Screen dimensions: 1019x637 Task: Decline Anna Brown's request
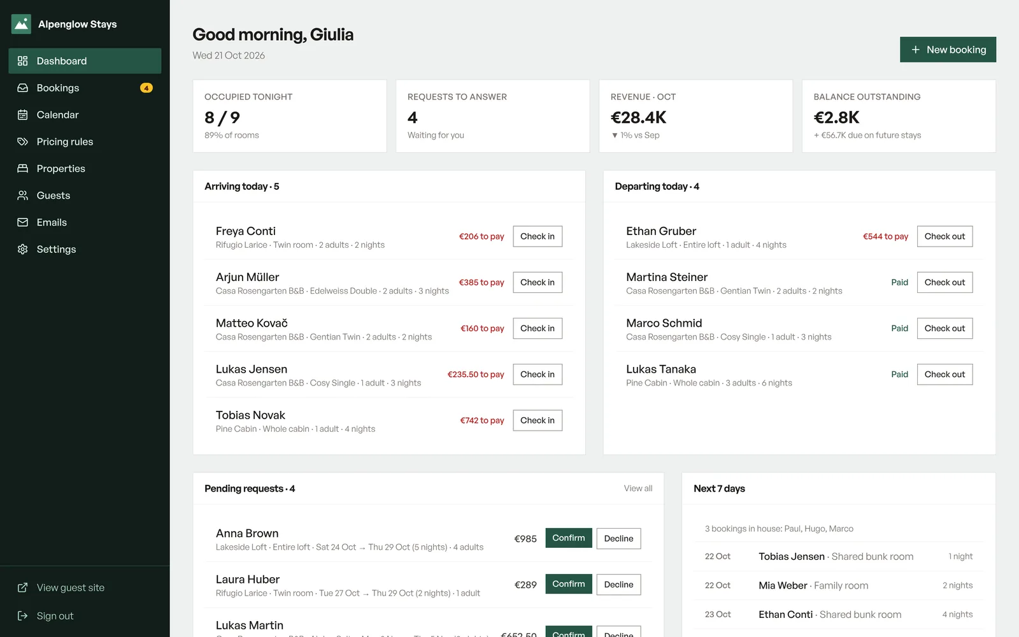point(618,538)
